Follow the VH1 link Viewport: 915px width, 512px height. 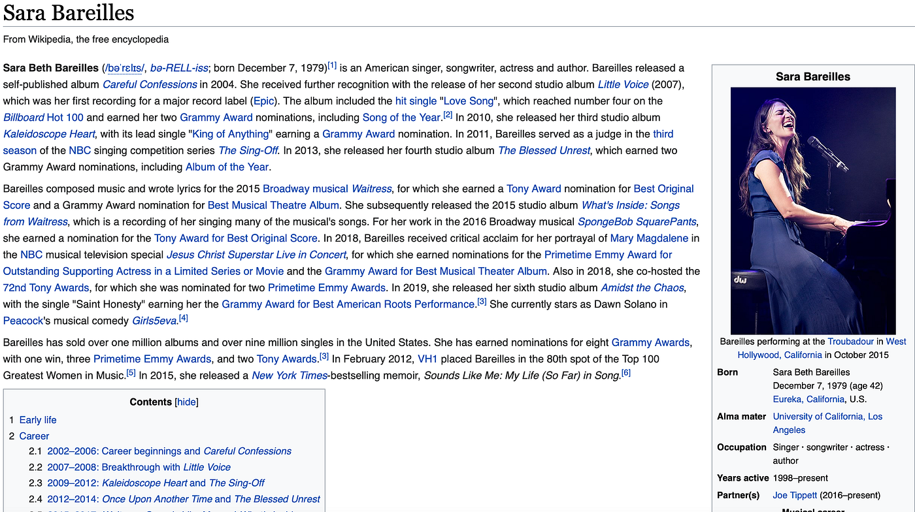427,359
